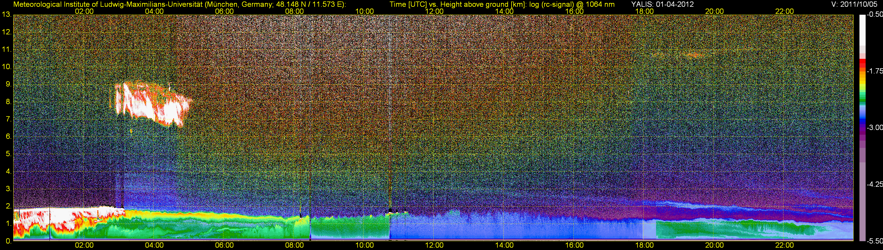
Task: Select the 02:00 label on top axis
Action: 84,11
